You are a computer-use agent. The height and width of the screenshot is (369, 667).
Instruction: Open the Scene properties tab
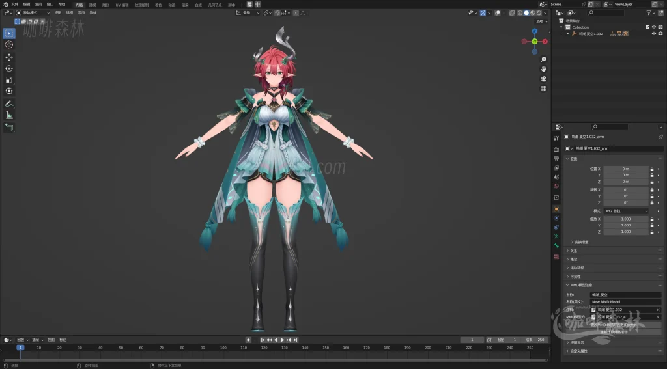(556, 177)
